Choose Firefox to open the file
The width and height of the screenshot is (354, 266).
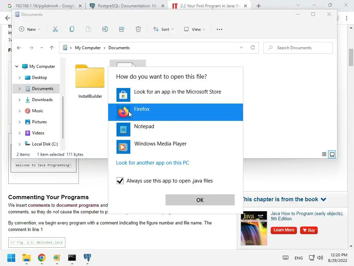point(175,112)
